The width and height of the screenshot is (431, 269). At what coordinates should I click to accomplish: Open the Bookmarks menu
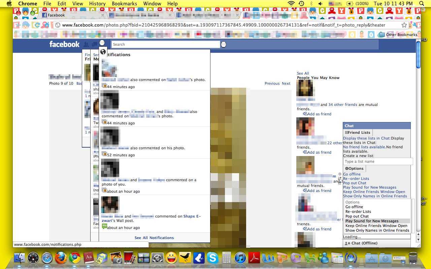point(124,3)
